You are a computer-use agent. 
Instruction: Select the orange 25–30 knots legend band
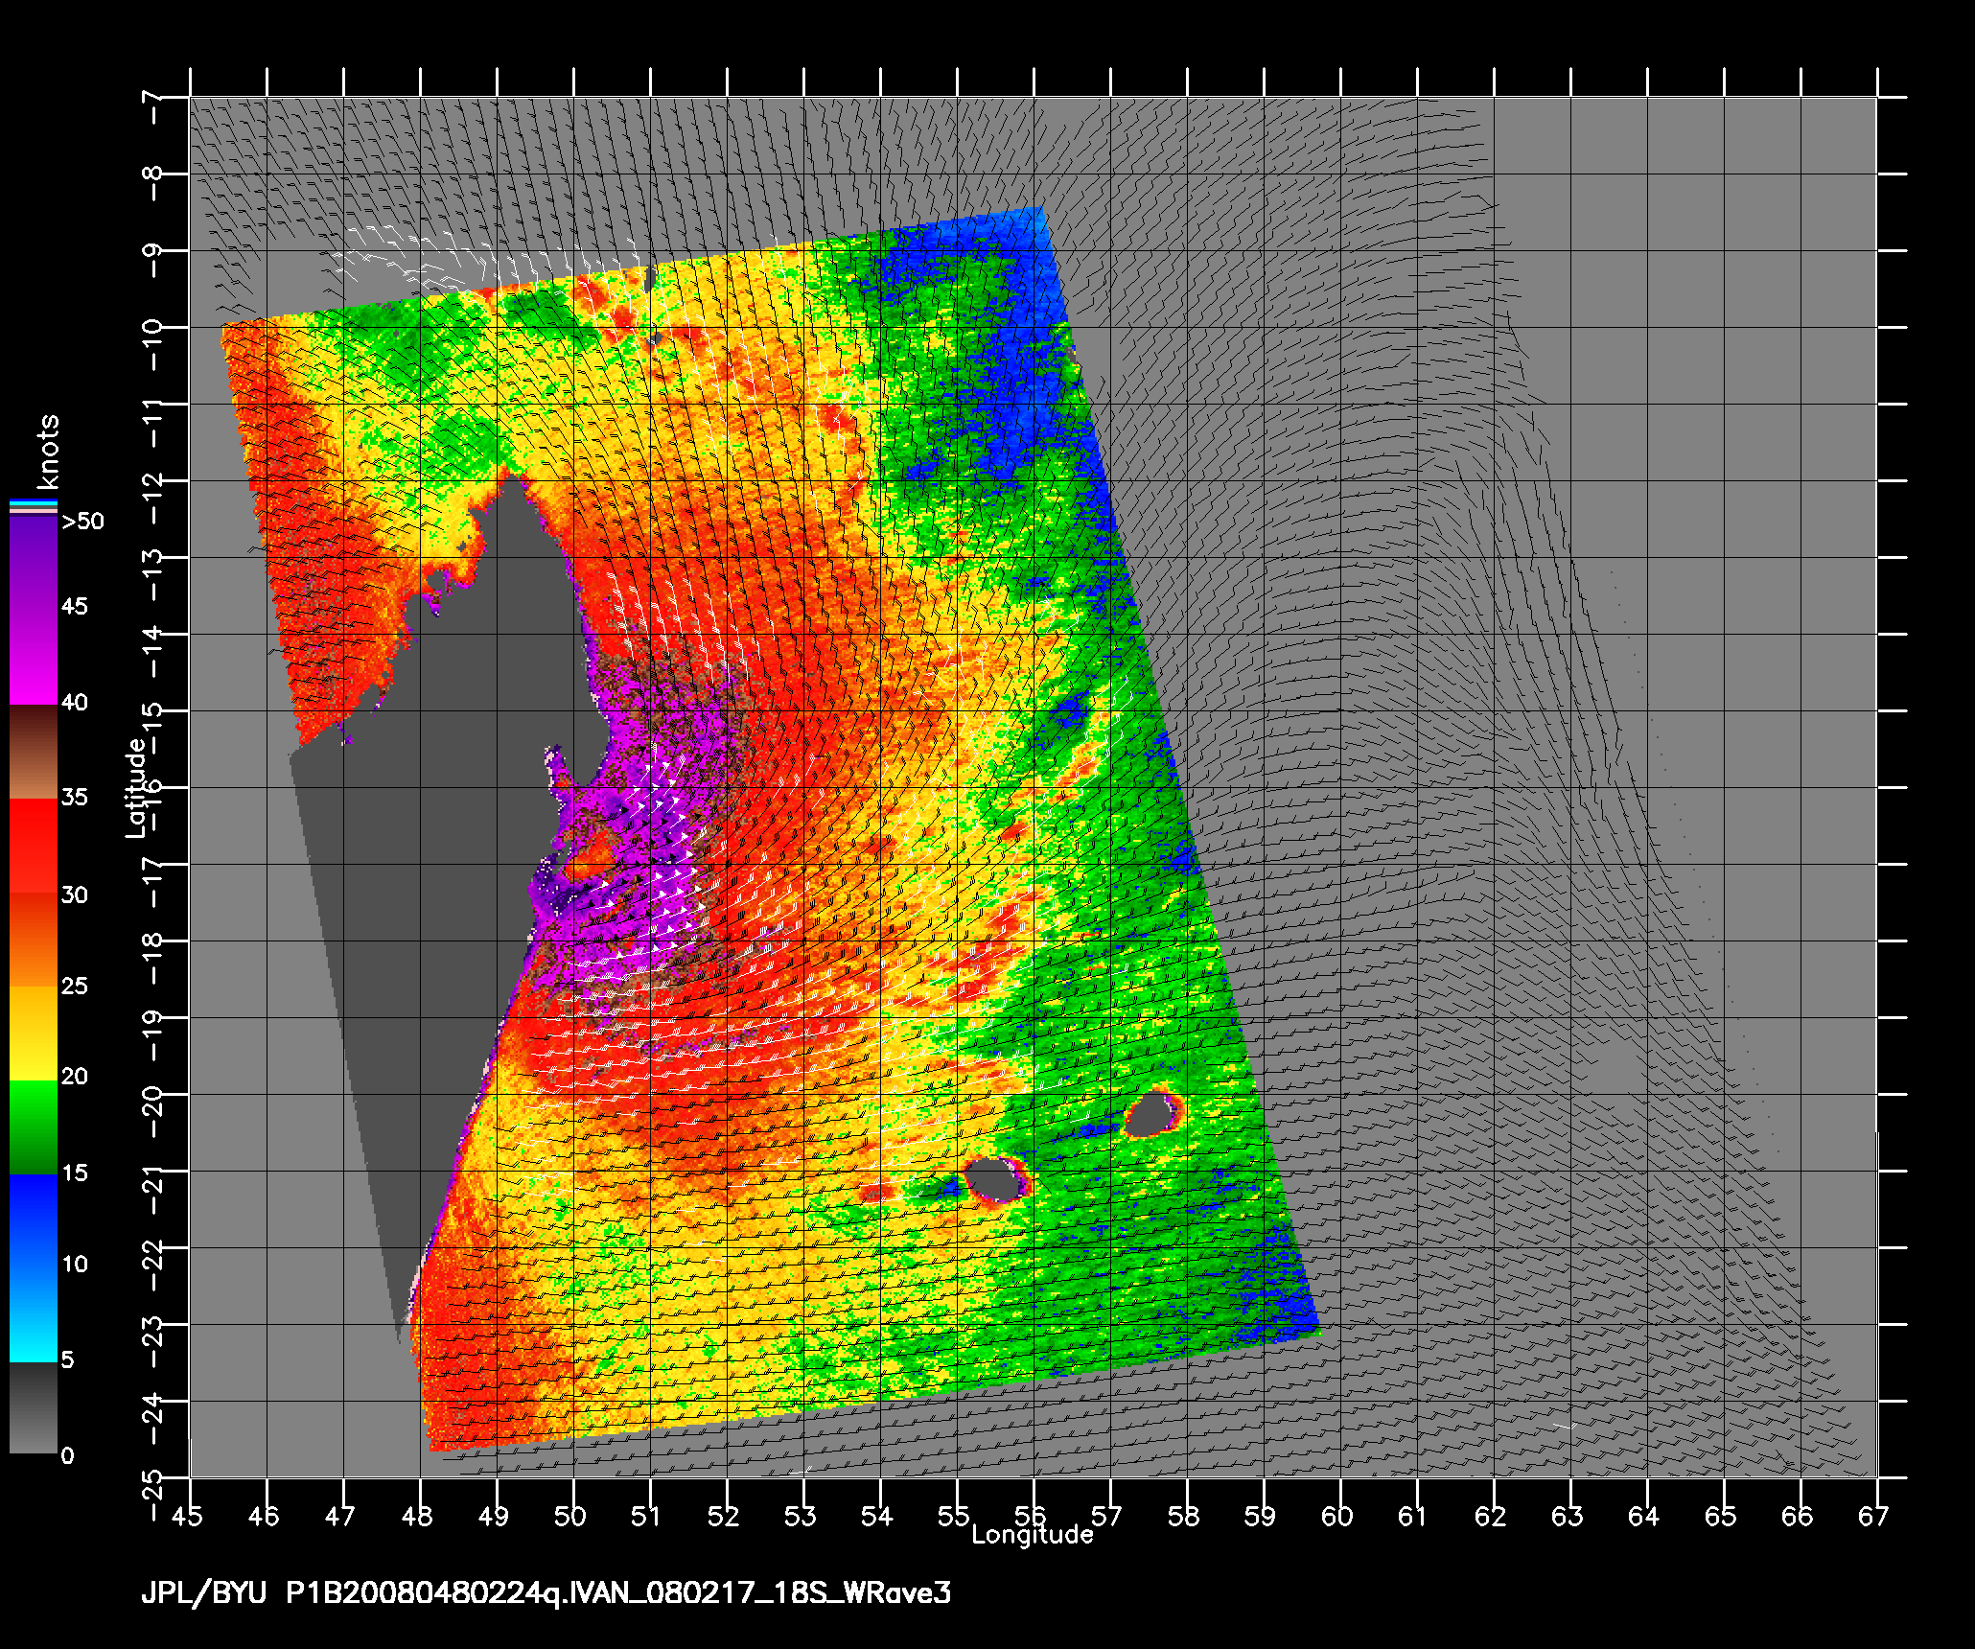point(34,940)
